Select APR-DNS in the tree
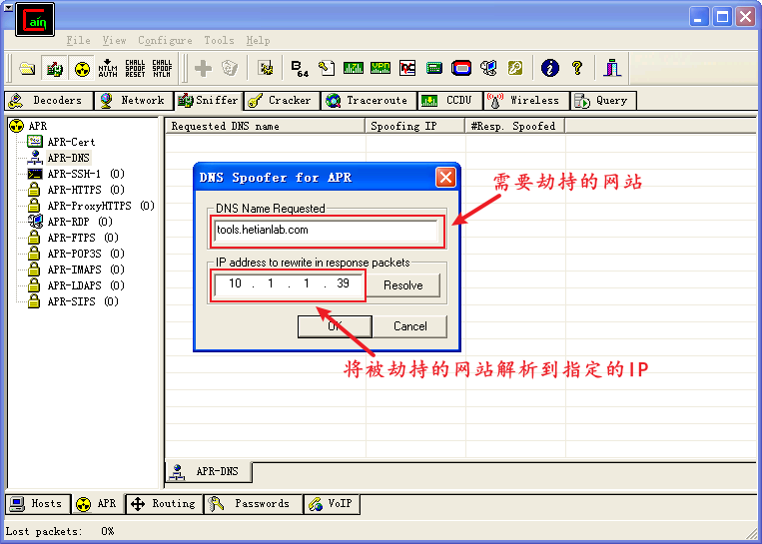The height and width of the screenshot is (544, 762). pos(69,158)
